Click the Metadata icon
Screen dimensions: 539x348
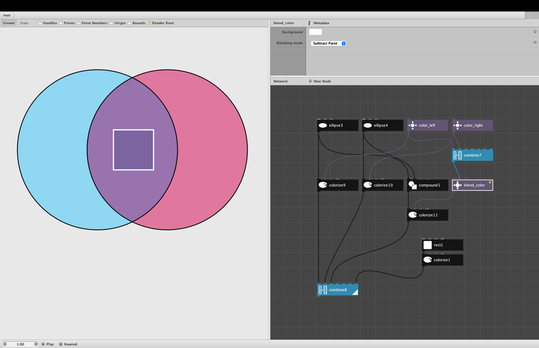pyautogui.click(x=310, y=23)
